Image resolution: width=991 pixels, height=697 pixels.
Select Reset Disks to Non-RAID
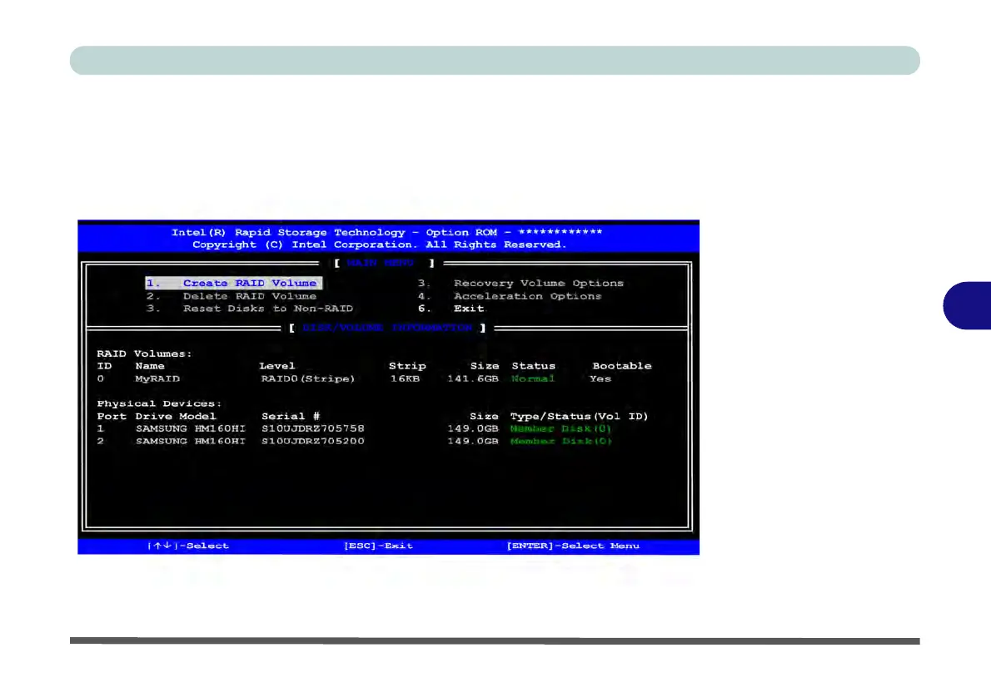(267, 309)
